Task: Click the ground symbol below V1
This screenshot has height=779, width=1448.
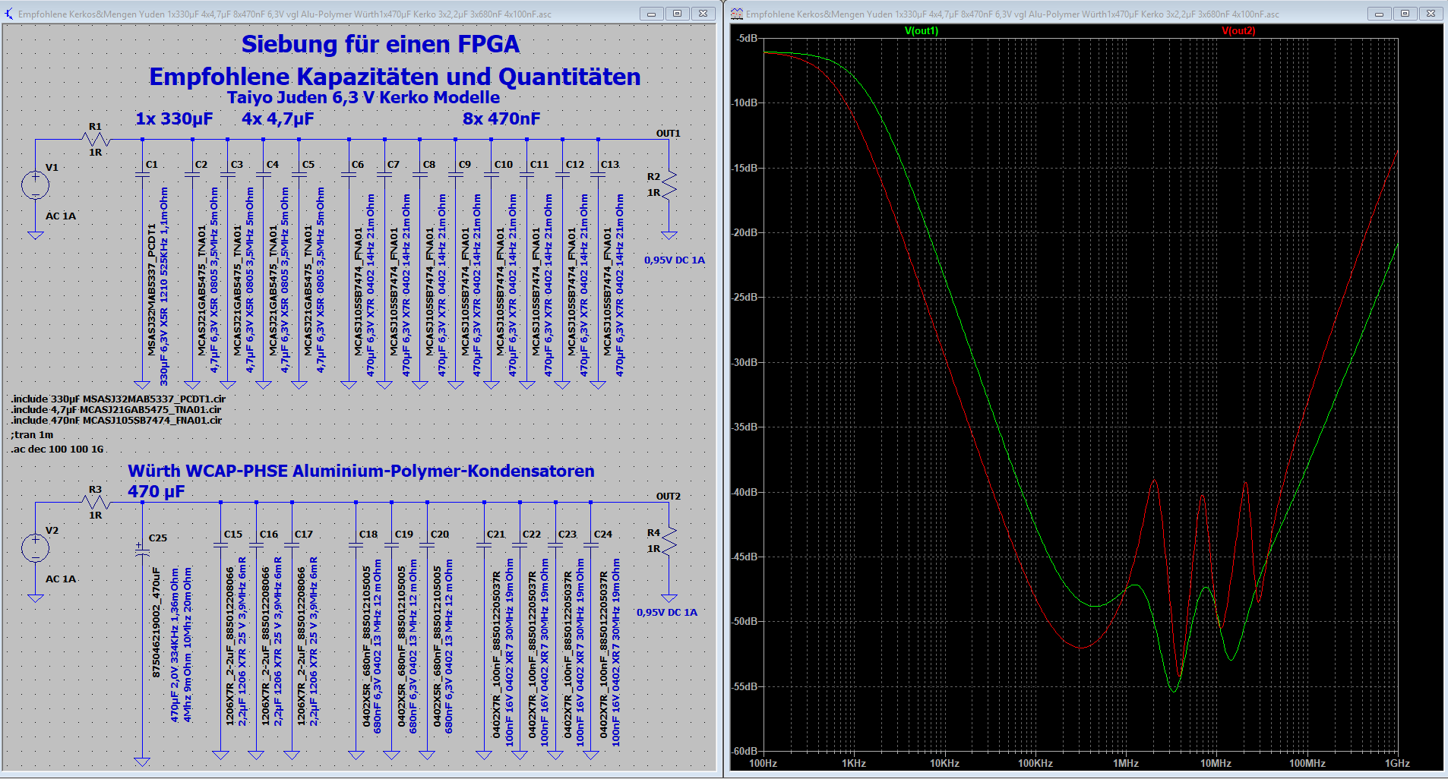Action: pos(36,235)
